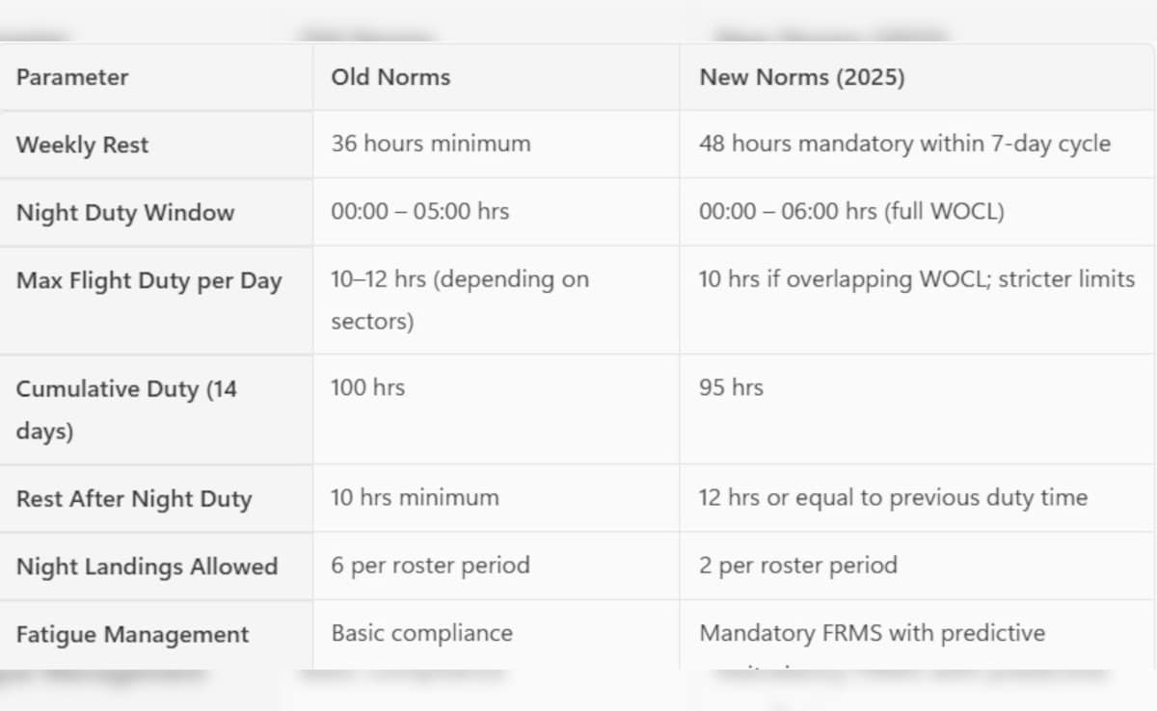Select the "100 hrs" old norm cell
Image resolution: width=1157 pixels, height=711 pixels.
[x=368, y=387]
